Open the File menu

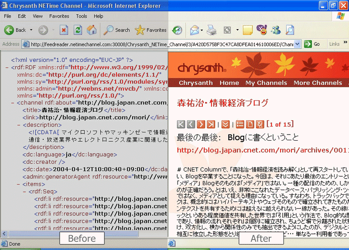pyautogui.click(x=7, y=16)
